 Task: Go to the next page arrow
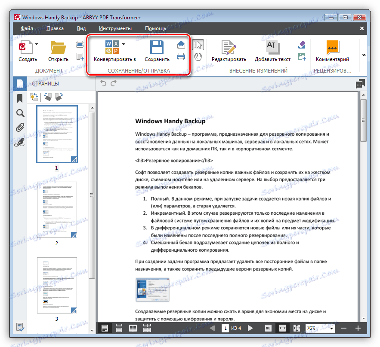click(250, 328)
